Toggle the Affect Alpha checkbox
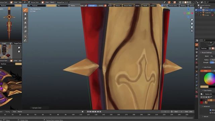Screen dimensions: 215x121 pos(210,110)
